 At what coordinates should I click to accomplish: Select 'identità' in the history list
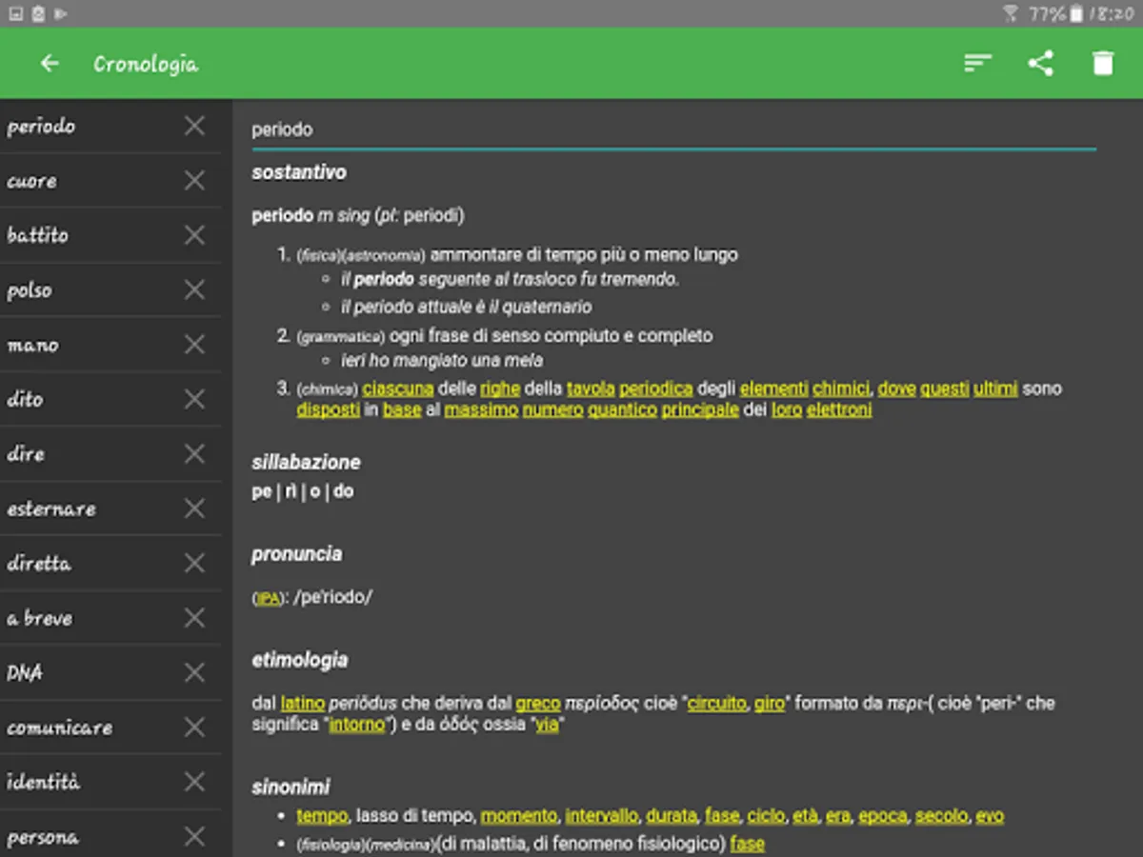(x=44, y=783)
